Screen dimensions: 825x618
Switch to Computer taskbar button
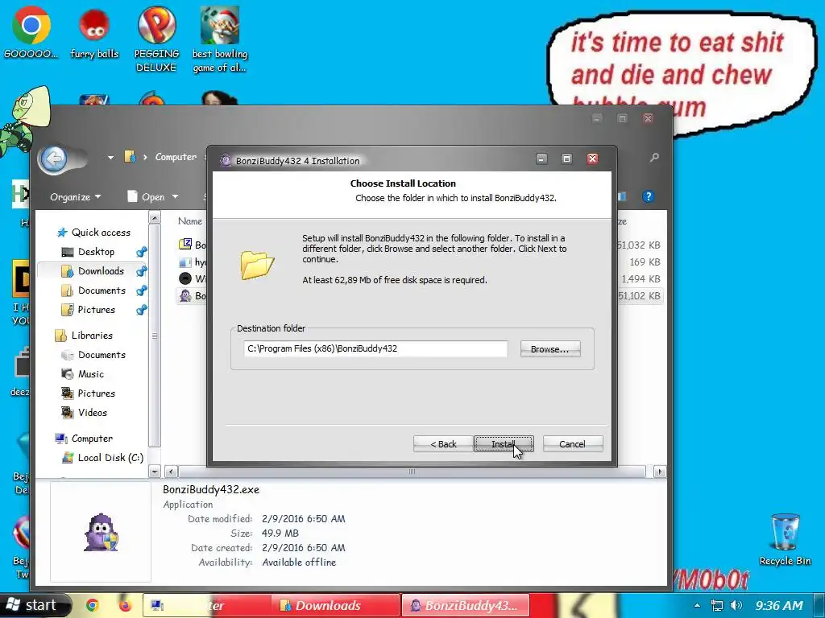click(x=206, y=605)
